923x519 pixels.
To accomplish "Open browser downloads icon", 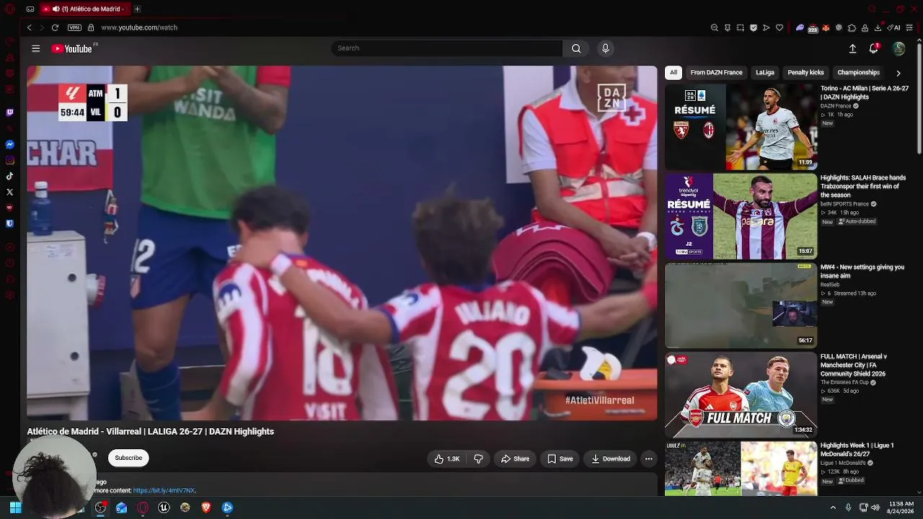I will (878, 27).
